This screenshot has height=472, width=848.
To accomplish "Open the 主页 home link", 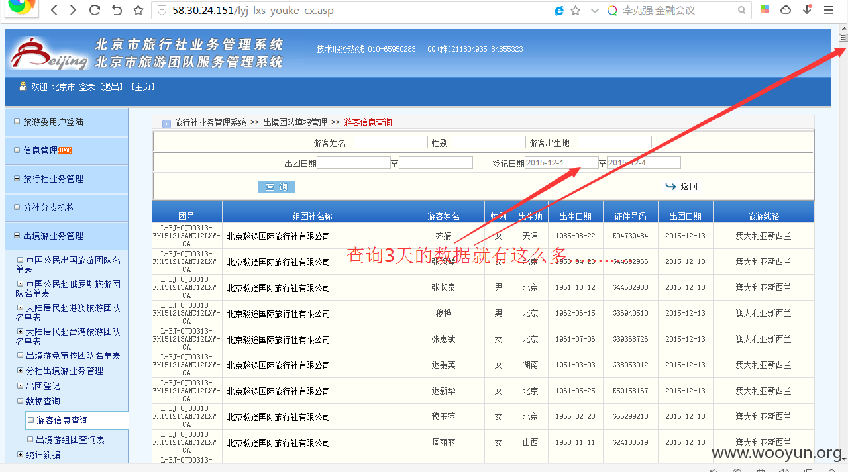I will 143,87.
